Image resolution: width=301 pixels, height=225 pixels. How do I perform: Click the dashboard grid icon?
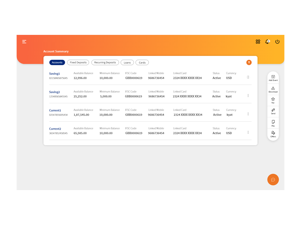coord(258,42)
